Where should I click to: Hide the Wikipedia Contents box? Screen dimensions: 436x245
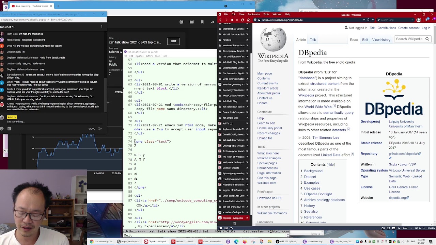click(x=330, y=164)
